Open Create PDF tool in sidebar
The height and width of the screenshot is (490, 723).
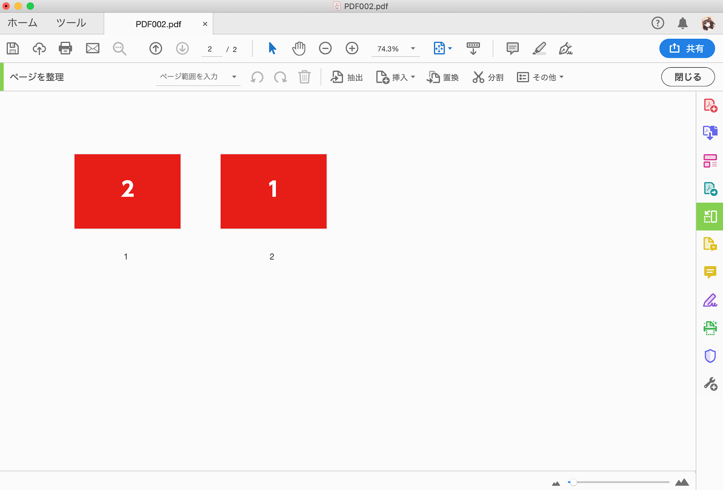710,106
